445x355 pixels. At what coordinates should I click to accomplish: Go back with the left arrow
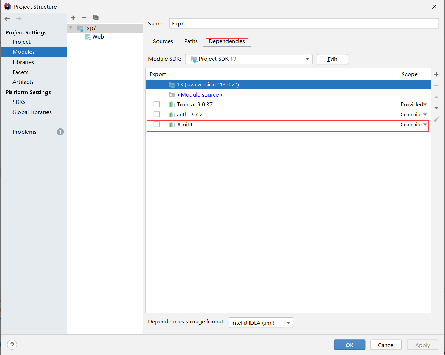pos(7,19)
